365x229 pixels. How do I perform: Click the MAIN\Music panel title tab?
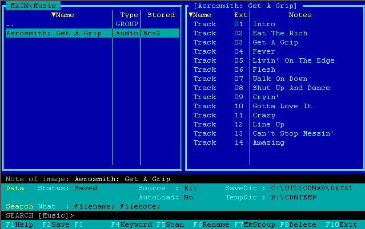pyautogui.click(x=33, y=6)
